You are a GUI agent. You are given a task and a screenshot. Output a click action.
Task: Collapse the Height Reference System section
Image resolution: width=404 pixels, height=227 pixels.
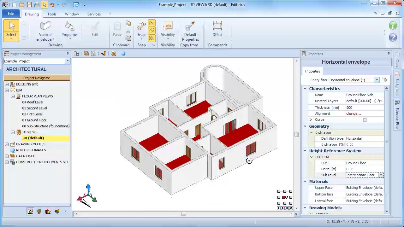click(x=305, y=151)
